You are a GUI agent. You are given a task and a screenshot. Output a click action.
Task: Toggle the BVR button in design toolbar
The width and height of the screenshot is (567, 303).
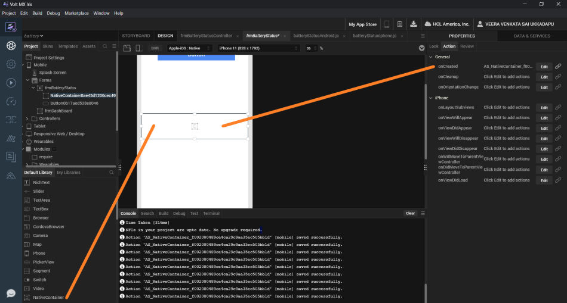click(x=155, y=48)
